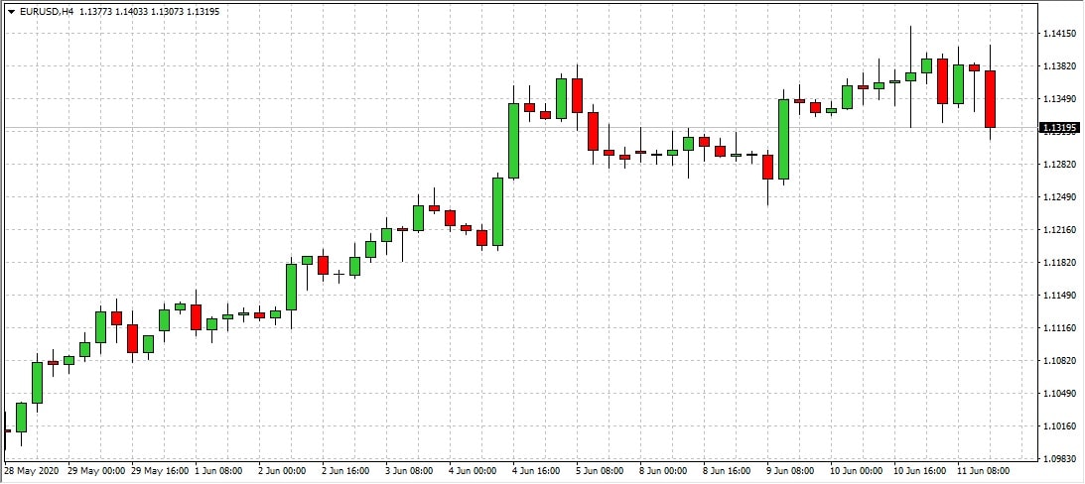1085x484 pixels.
Task: Click the 2 Jun 00:00 time label
Action: (x=282, y=471)
